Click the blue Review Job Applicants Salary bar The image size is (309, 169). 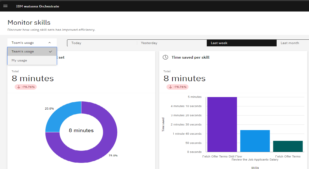pyautogui.click(x=255, y=141)
